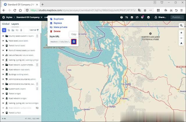Screen dimensions: 186x122
Task: Select Walking, cycling barriers-bridges layer row
Action: (x=20, y=103)
